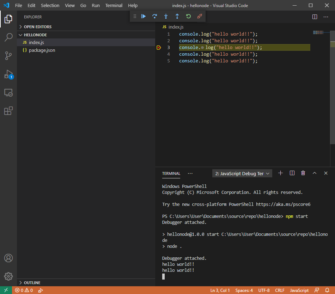
Task: Open Remote Explorer view icon
Action: [8, 93]
